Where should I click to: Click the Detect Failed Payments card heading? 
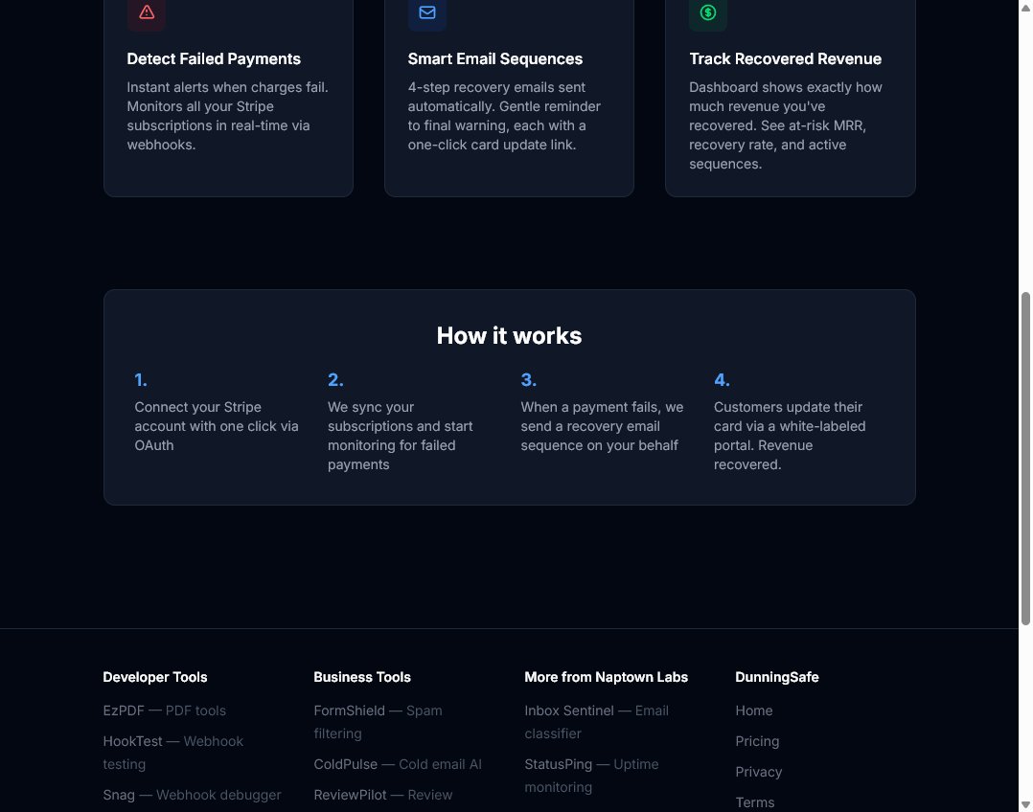point(214,58)
